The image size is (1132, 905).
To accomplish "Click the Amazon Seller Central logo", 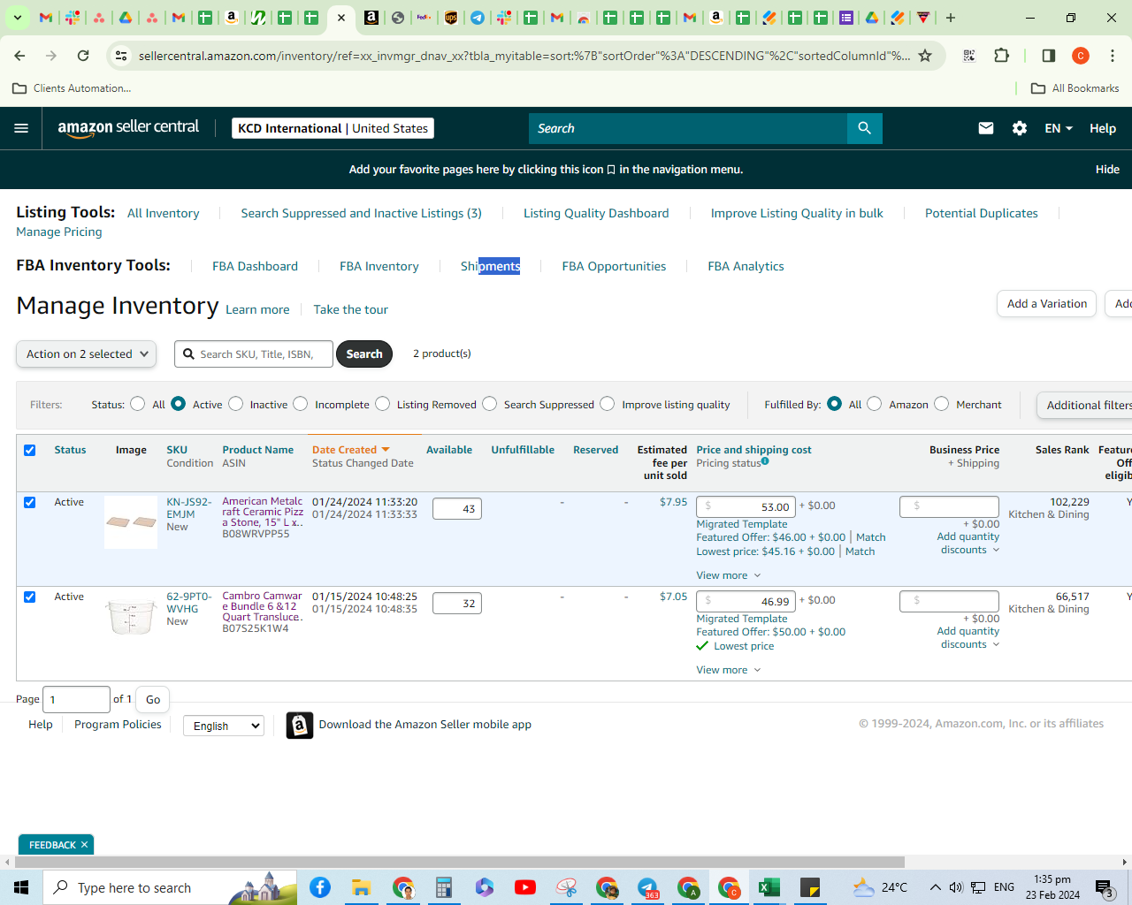I will click(x=128, y=127).
